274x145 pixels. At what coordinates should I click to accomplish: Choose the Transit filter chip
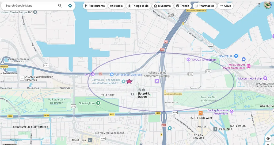pyautogui.click(x=182, y=6)
